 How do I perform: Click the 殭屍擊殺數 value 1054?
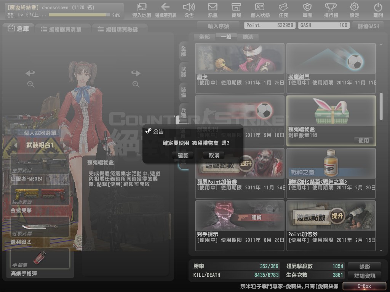[x=338, y=266]
